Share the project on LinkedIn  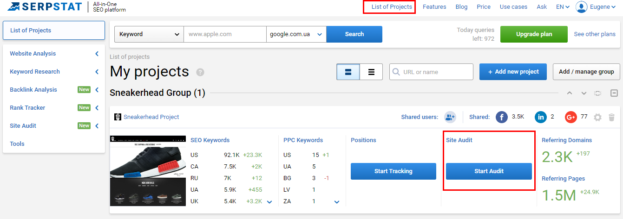(541, 117)
